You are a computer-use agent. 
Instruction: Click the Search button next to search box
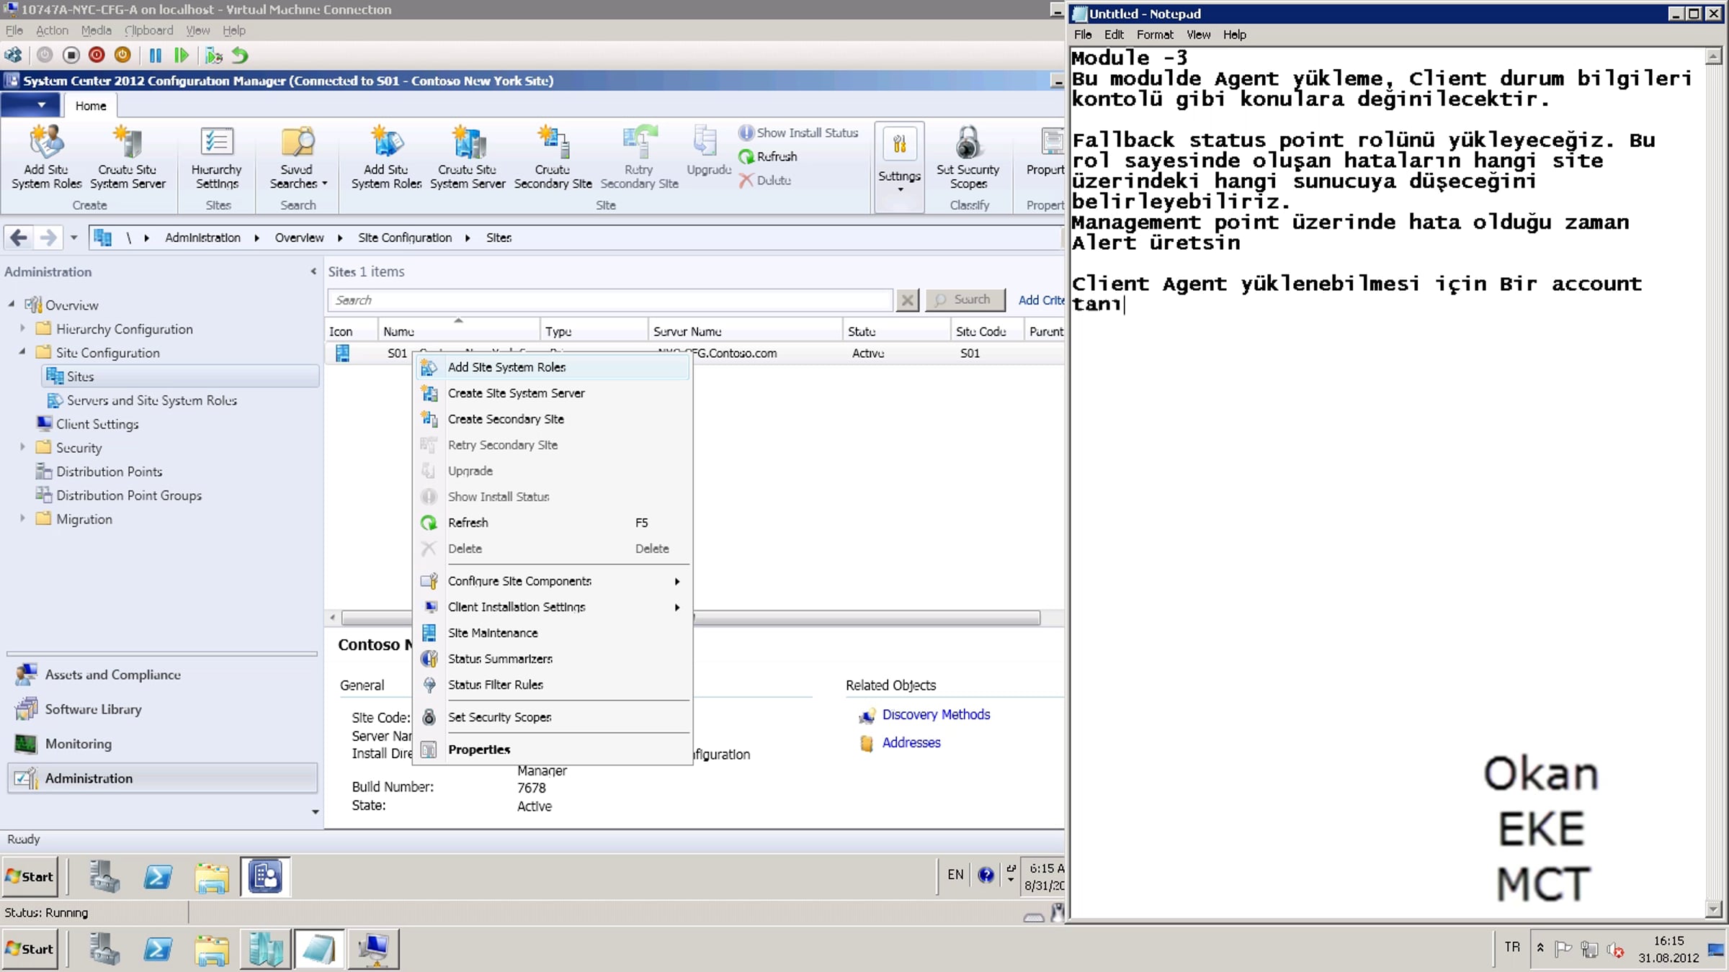965,300
